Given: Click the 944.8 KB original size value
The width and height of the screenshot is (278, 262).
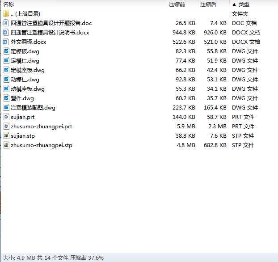Looking at the screenshot, I should point(184,33).
